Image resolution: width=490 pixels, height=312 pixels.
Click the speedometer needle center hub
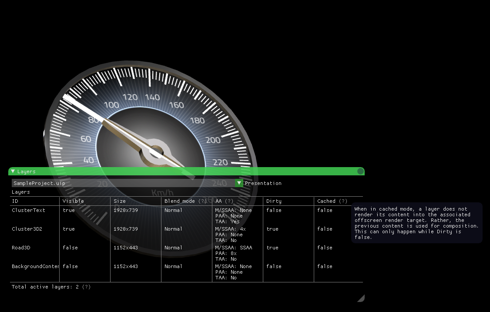pyautogui.click(x=156, y=152)
